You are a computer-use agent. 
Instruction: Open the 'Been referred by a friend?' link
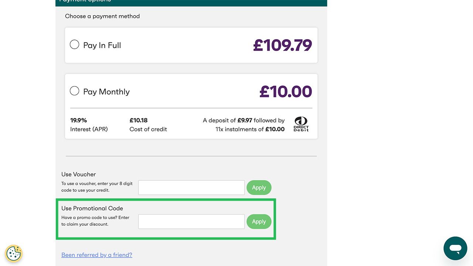[97, 255]
